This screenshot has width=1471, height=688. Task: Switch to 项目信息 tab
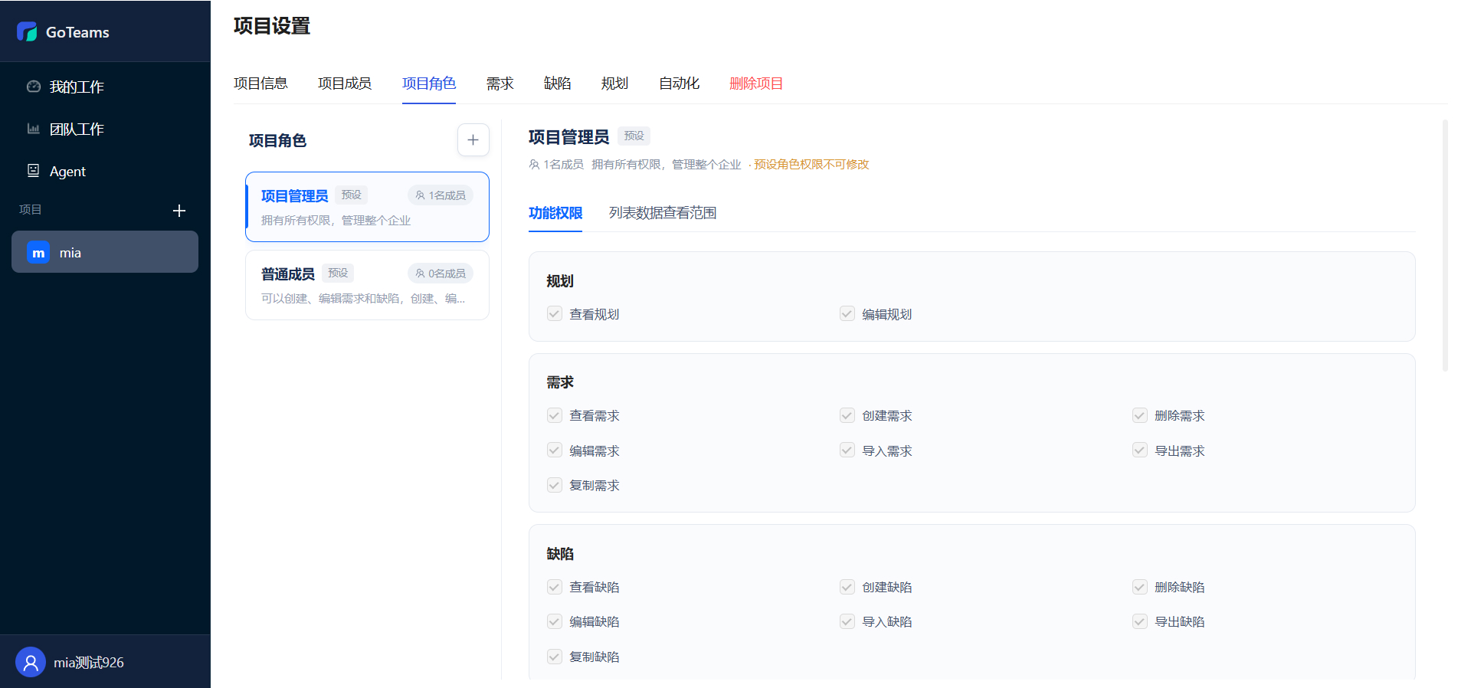pos(260,84)
